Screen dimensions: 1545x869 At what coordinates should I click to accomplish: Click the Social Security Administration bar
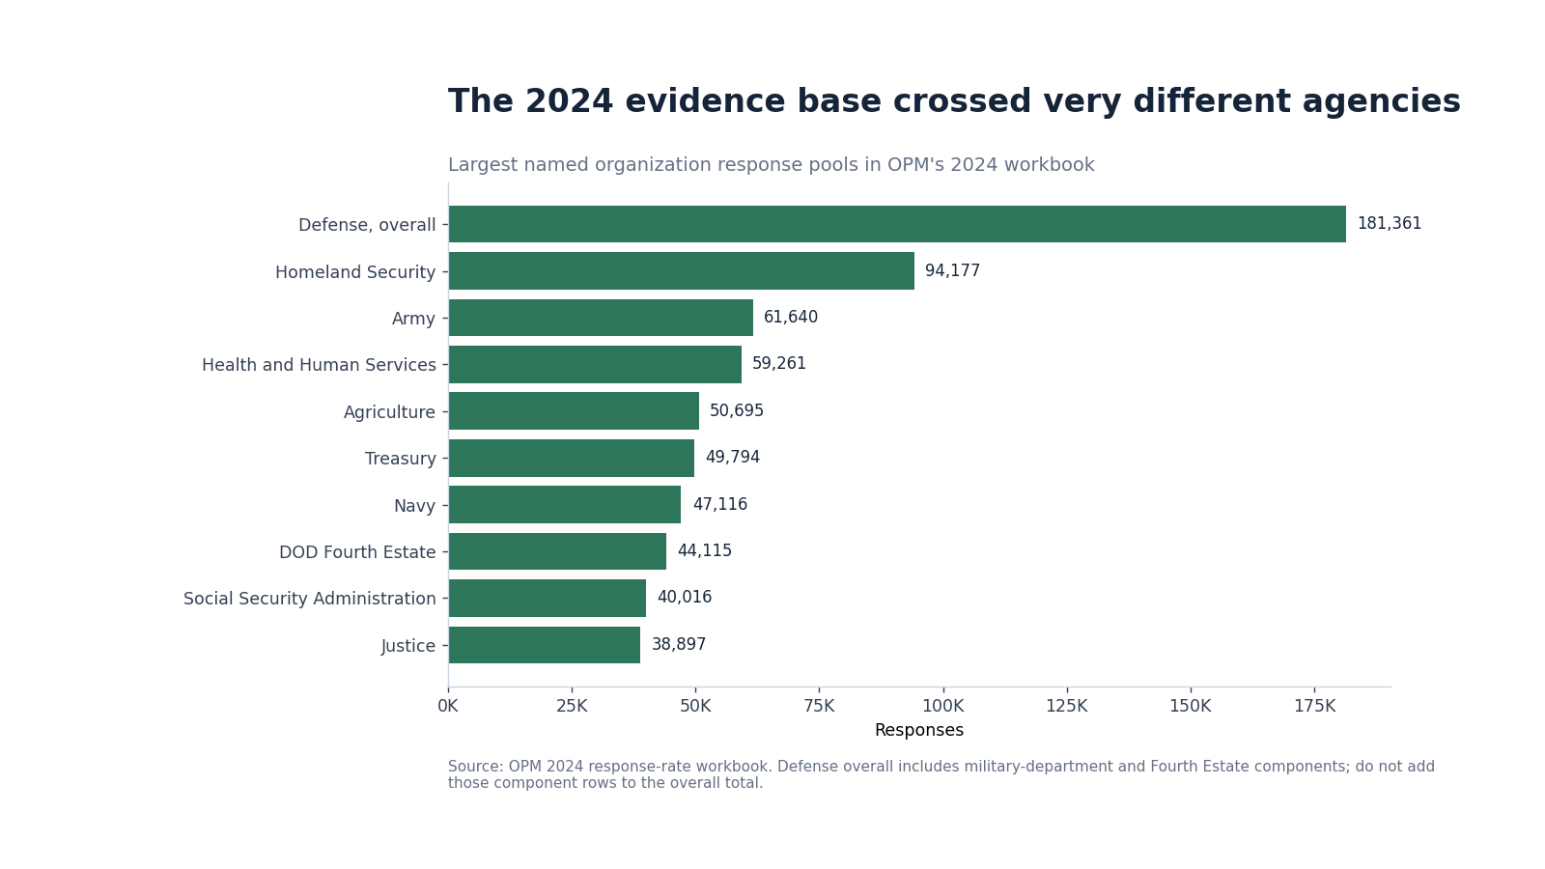548,598
